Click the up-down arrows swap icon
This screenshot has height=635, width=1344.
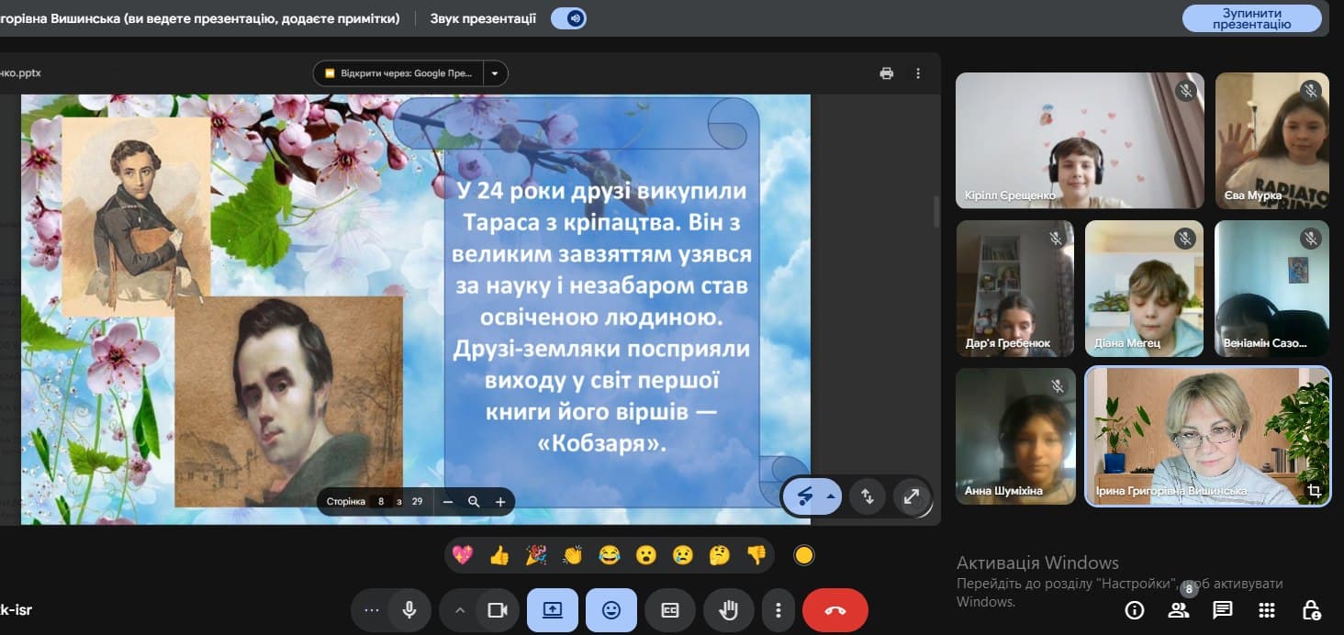pos(868,496)
